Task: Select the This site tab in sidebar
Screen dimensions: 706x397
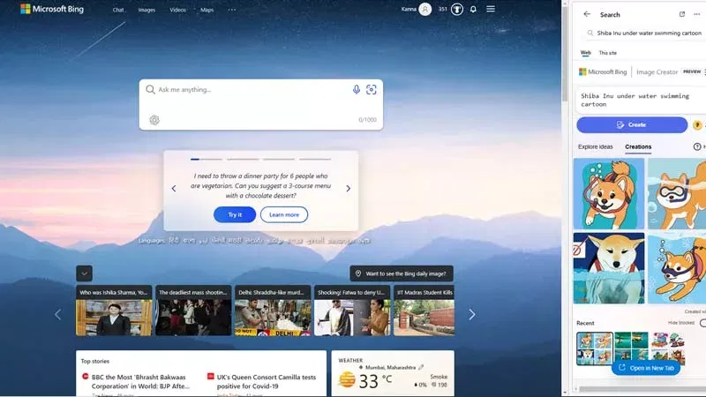Action: [x=607, y=53]
